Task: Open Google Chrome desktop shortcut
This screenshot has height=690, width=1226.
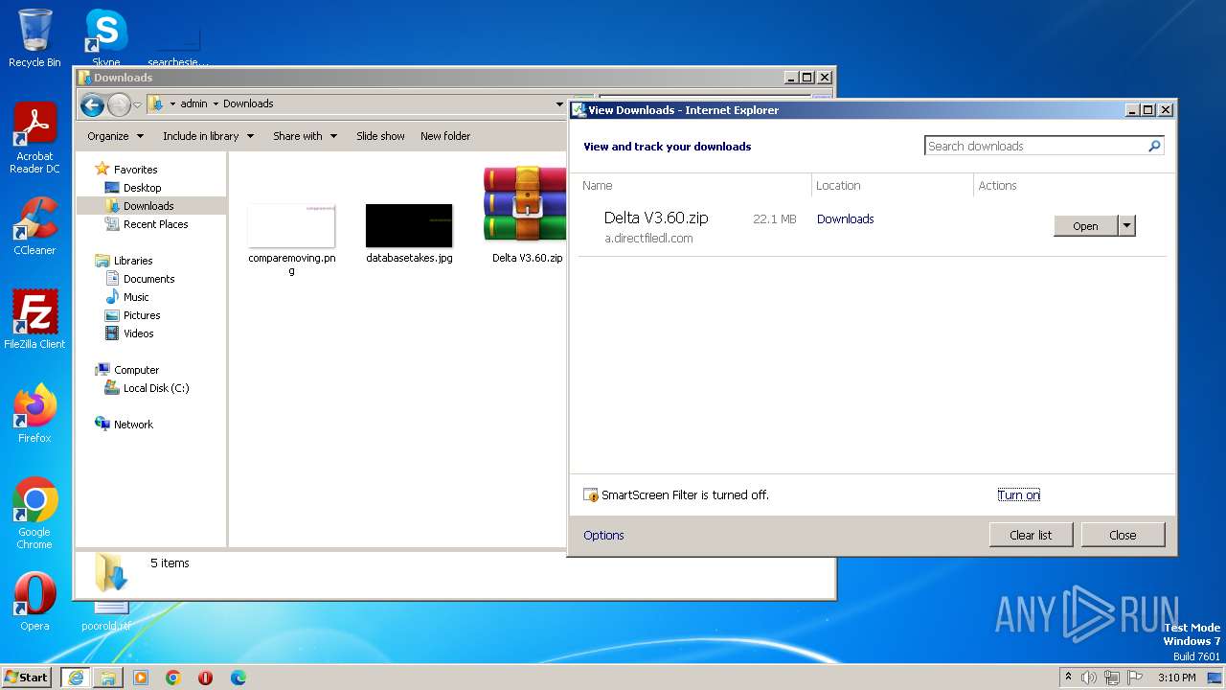Action: pyautogui.click(x=34, y=514)
